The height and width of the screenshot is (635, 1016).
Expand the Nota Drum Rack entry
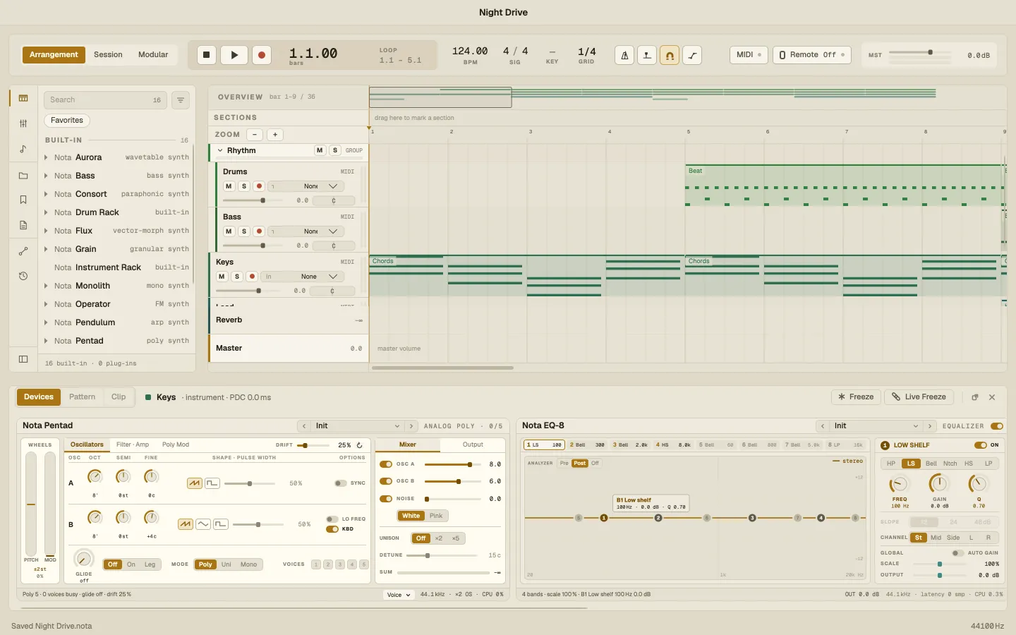pos(47,212)
